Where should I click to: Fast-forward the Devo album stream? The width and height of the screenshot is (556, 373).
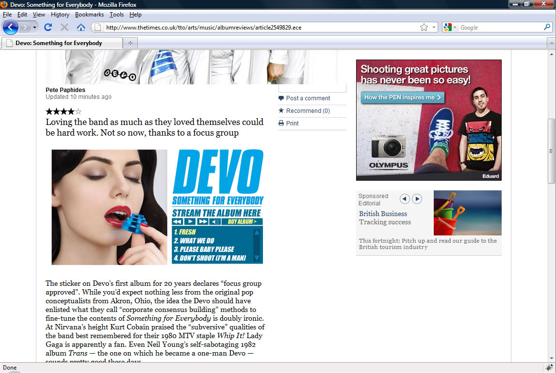[202, 221]
